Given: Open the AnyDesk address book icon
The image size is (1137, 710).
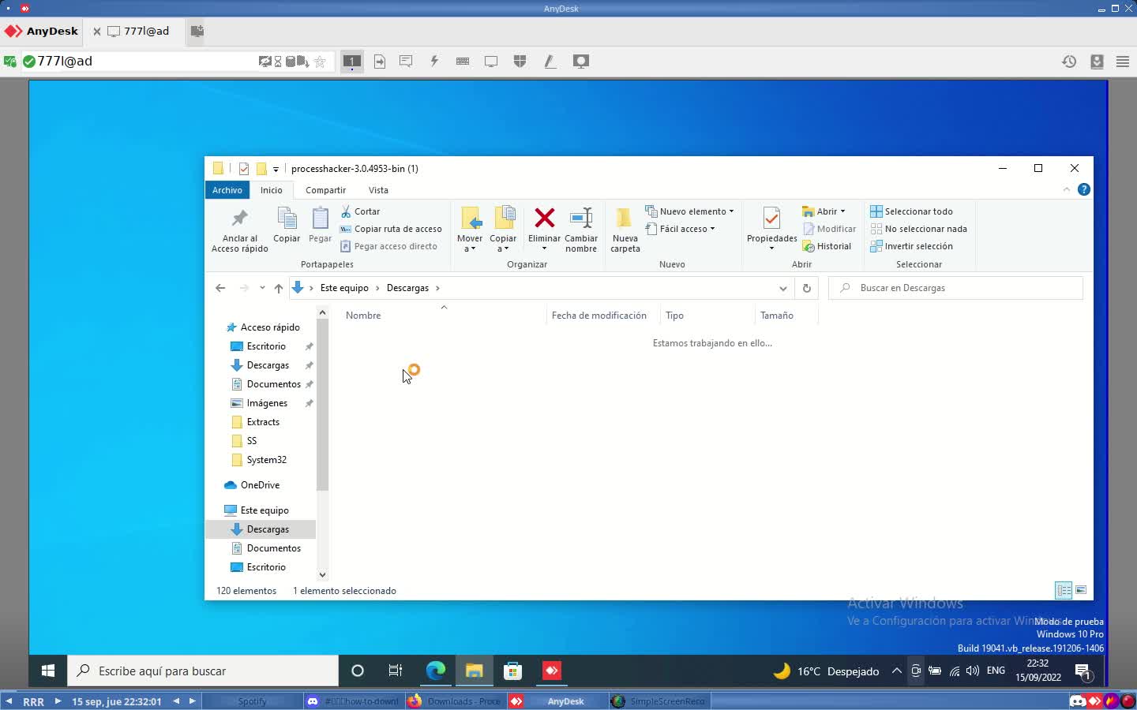Looking at the screenshot, I should (x=1098, y=61).
